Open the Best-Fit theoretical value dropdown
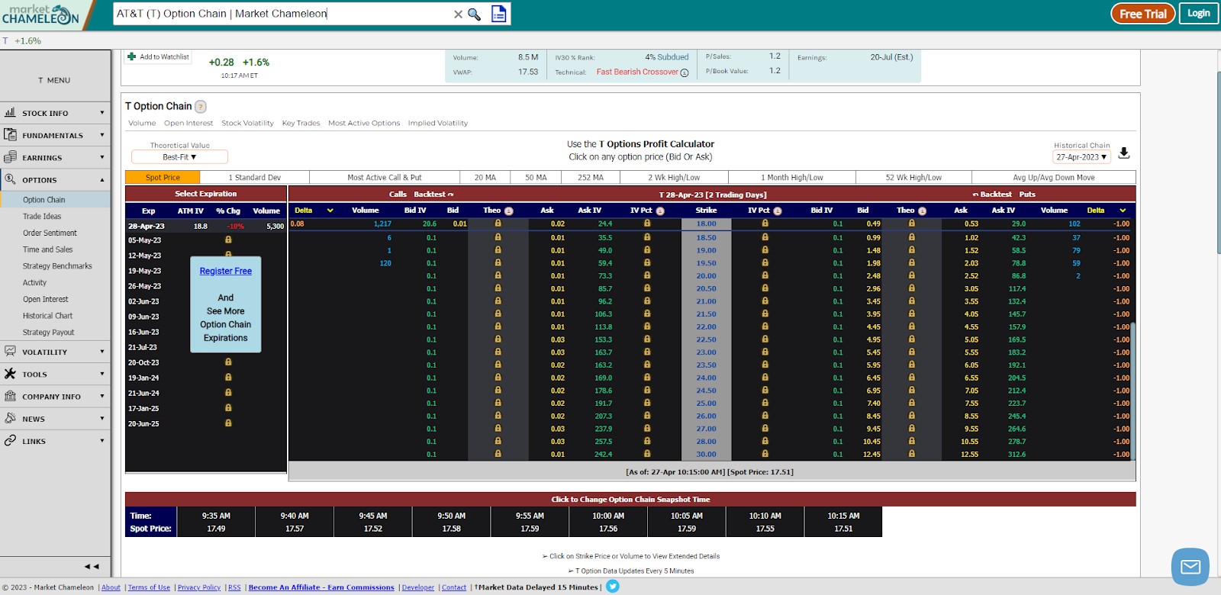The image size is (1221, 595). click(x=179, y=157)
